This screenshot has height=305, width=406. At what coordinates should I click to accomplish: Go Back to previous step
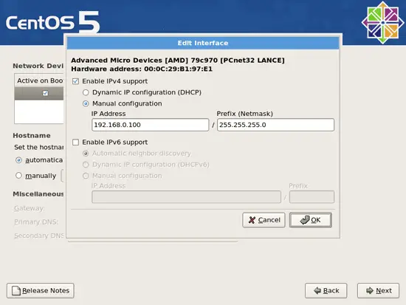pyautogui.click(x=326, y=290)
